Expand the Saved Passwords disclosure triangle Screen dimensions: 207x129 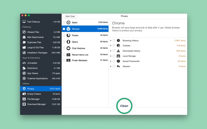(111, 61)
